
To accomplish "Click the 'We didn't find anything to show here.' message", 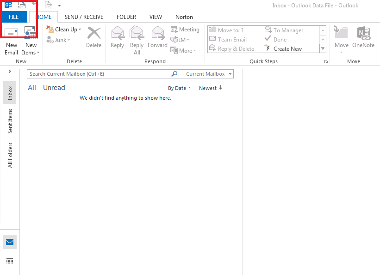I will click(125, 98).
